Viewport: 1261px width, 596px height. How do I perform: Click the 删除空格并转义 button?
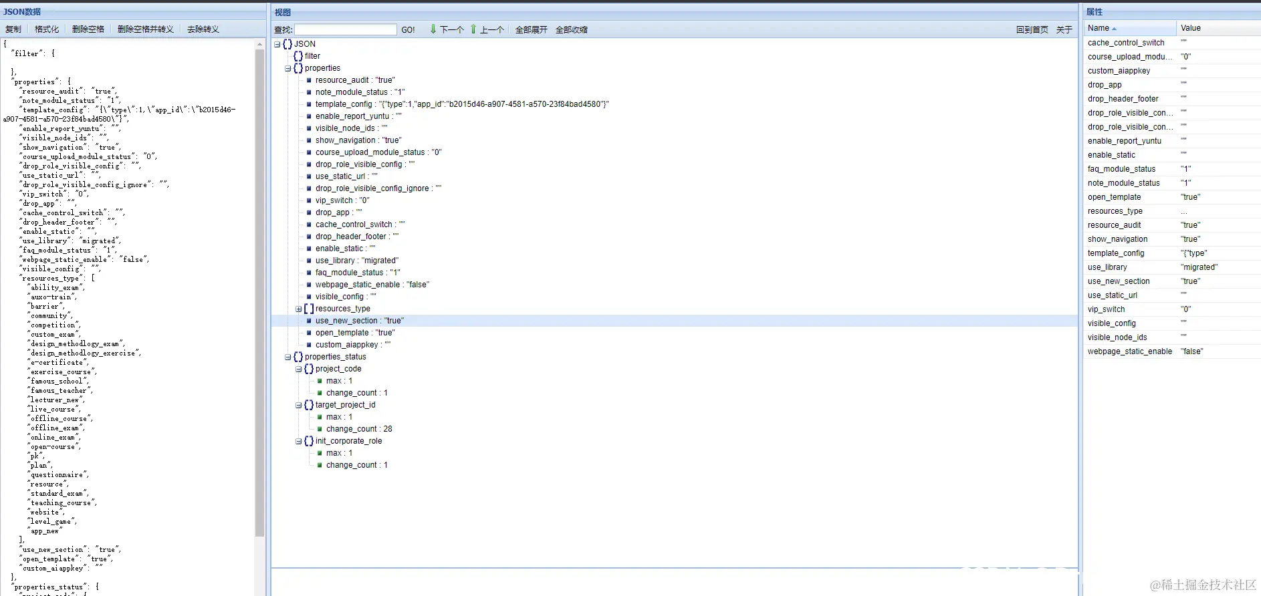(x=146, y=29)
